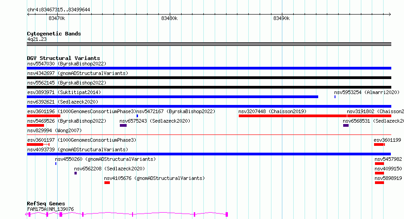This screenshot has width=404, height=219.
Task: Click the small blue mark under nsv5472167
Action: tap(137, 116)
